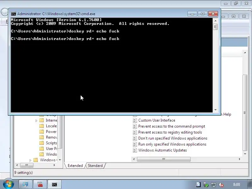Click the document tray icon beside hardware icon

tap(198, 185)
